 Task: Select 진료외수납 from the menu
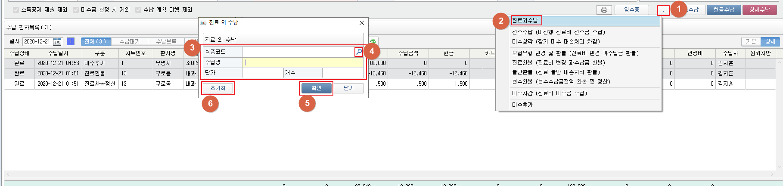(525, 20)
